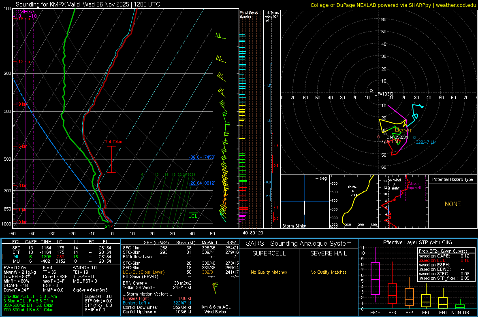This screenshot has height=317, width=478.
Task: Click the Supercell = 0.0 index
Action: (98, 296)
